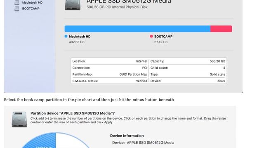
Task: Click the Device: APPLE SSD SM0512G Media value
Action: pos(151,143)
